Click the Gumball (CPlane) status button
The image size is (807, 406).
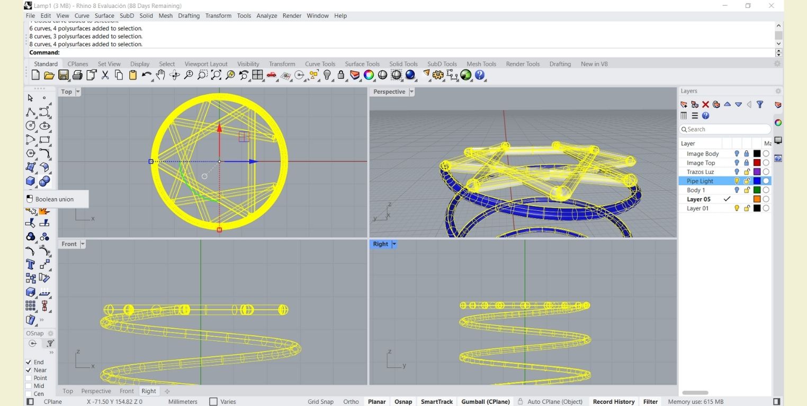click(485, 402)
